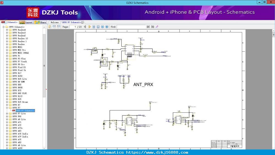Select the fit width icon

point(94,27)
